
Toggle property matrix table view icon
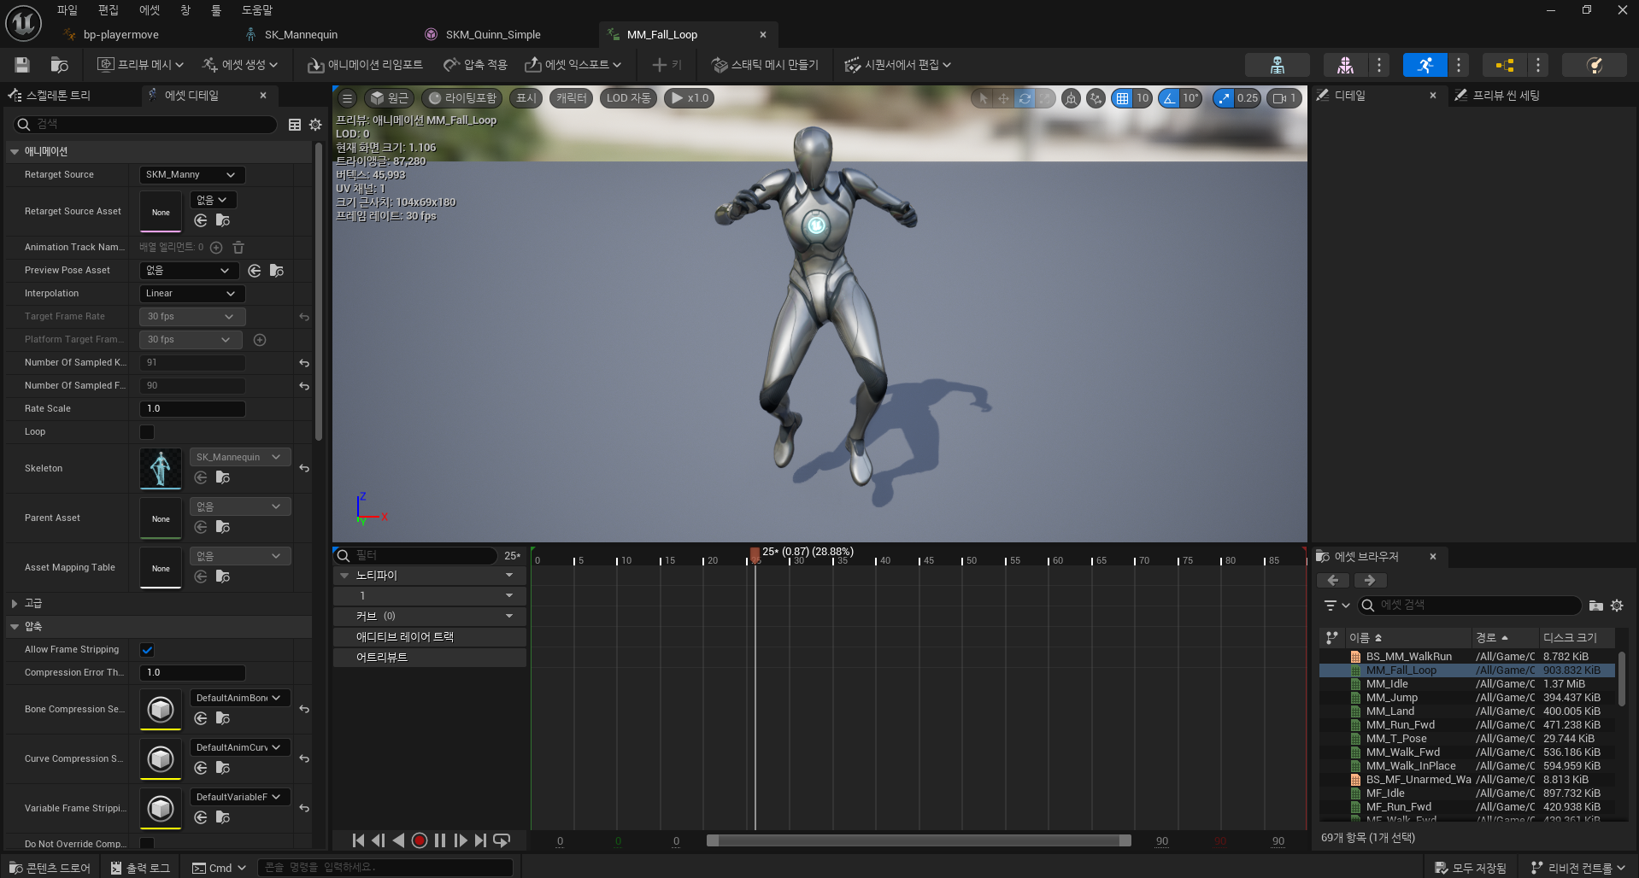[x=295, y=125]
